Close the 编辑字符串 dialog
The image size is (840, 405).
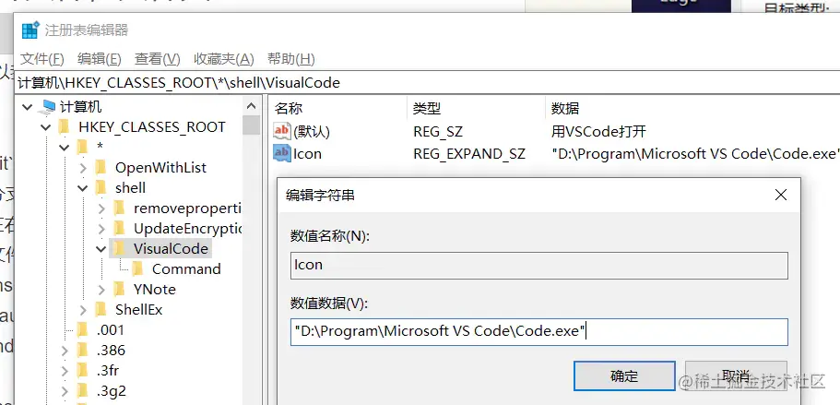tap(781, 195)
